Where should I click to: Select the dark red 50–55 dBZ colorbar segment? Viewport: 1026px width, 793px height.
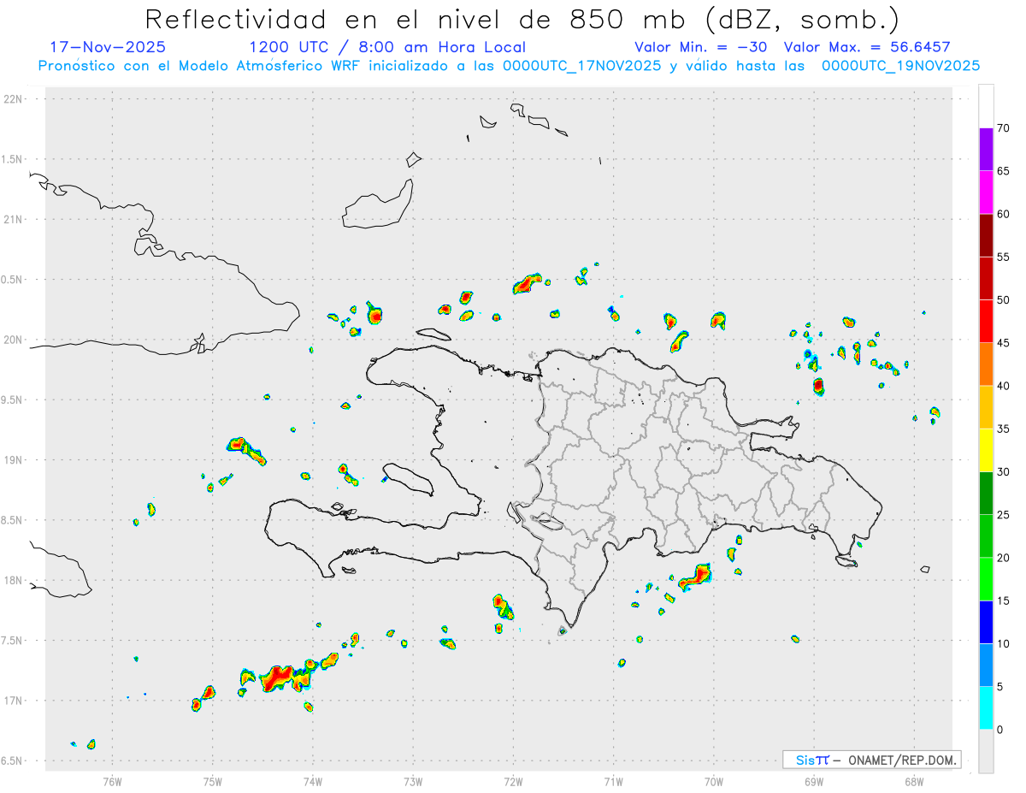[986, 278]
